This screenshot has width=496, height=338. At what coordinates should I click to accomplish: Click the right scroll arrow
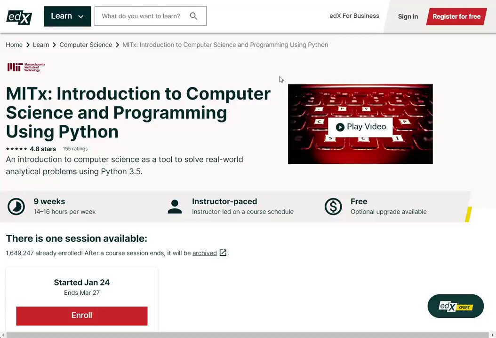tap(492, 335)
